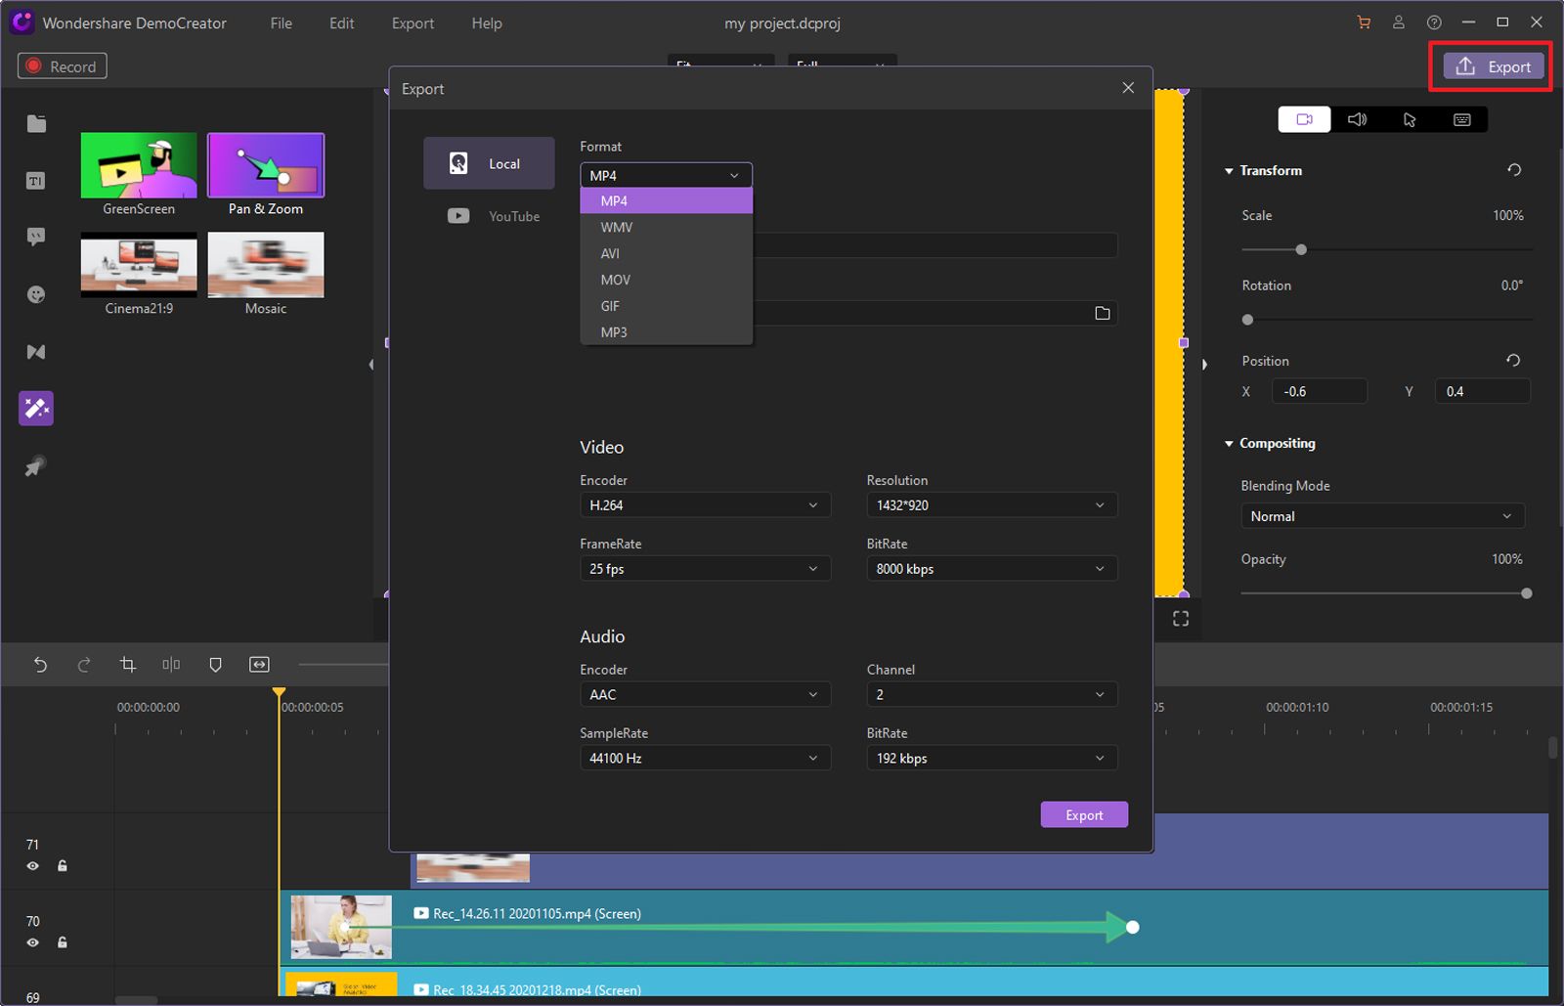Open the annotations panel
This screenshot has width=1564, height=1006.
click(x=35, y=237)
